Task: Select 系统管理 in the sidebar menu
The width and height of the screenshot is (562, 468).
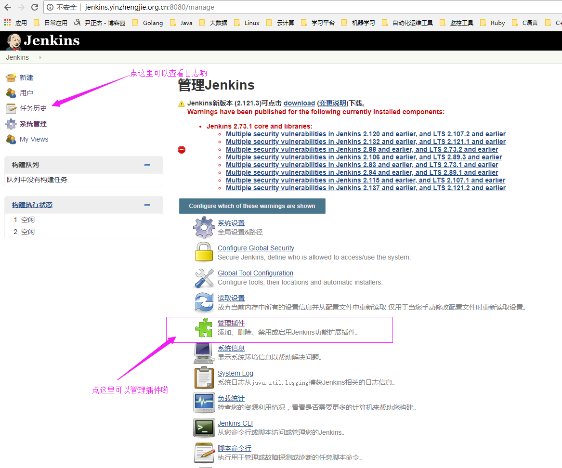Action: (33, 124)
